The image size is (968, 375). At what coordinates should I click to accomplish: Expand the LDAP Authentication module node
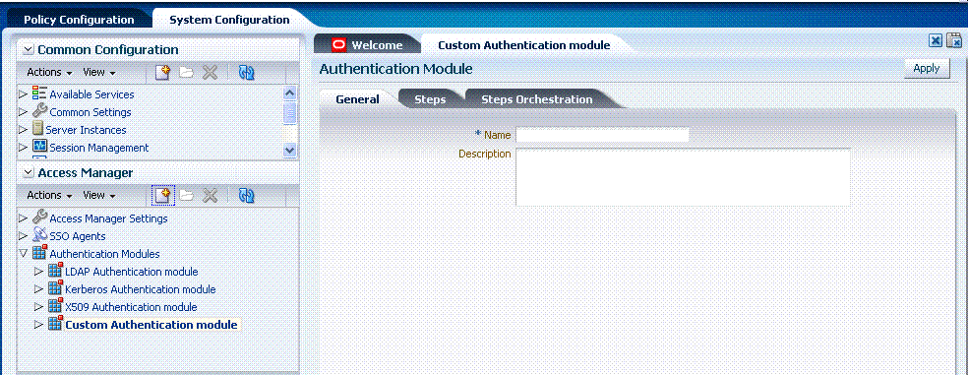[x=39, y=272]
